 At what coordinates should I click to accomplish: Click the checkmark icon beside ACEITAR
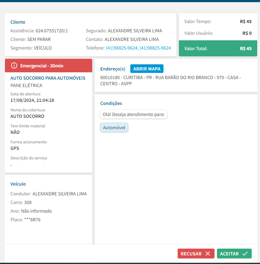click(245, 254)
